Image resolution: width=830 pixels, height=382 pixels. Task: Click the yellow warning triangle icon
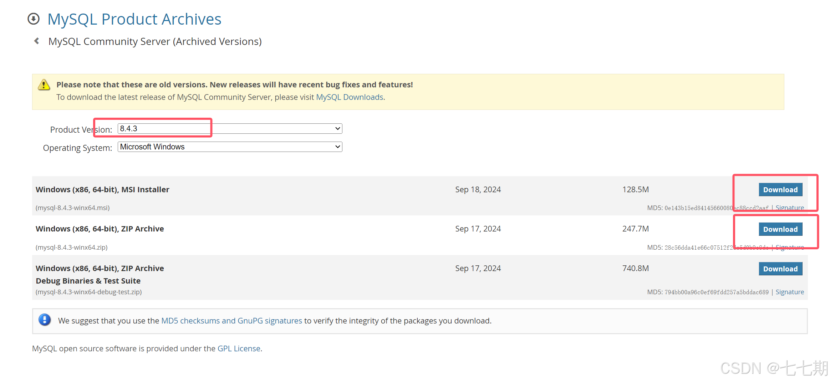[44, 85]
